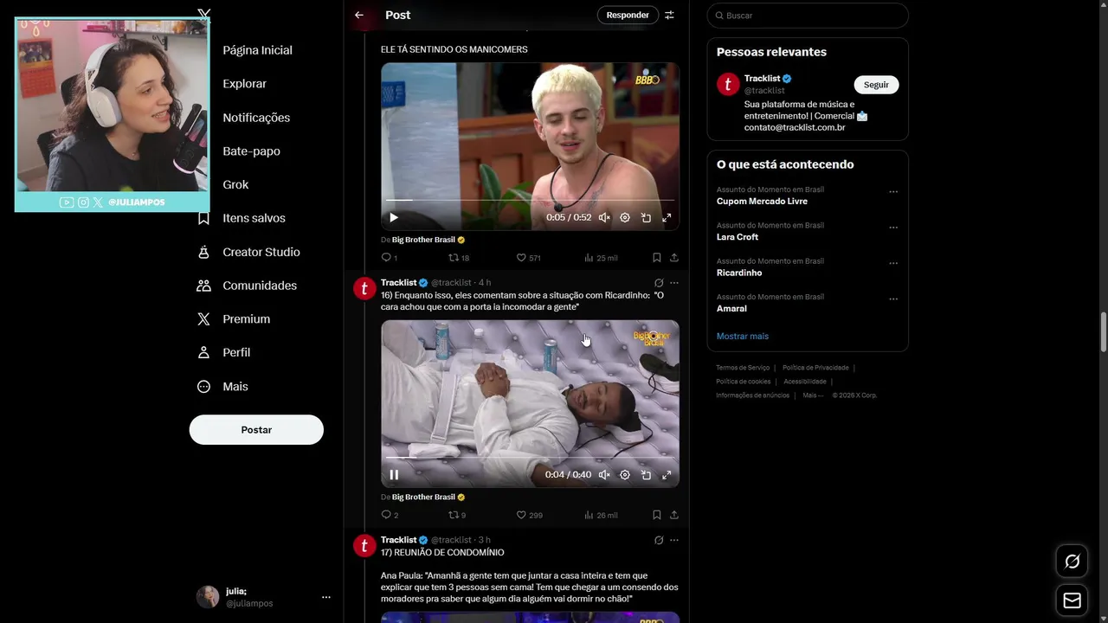Open more options dots on post 17

pos(674,540)
